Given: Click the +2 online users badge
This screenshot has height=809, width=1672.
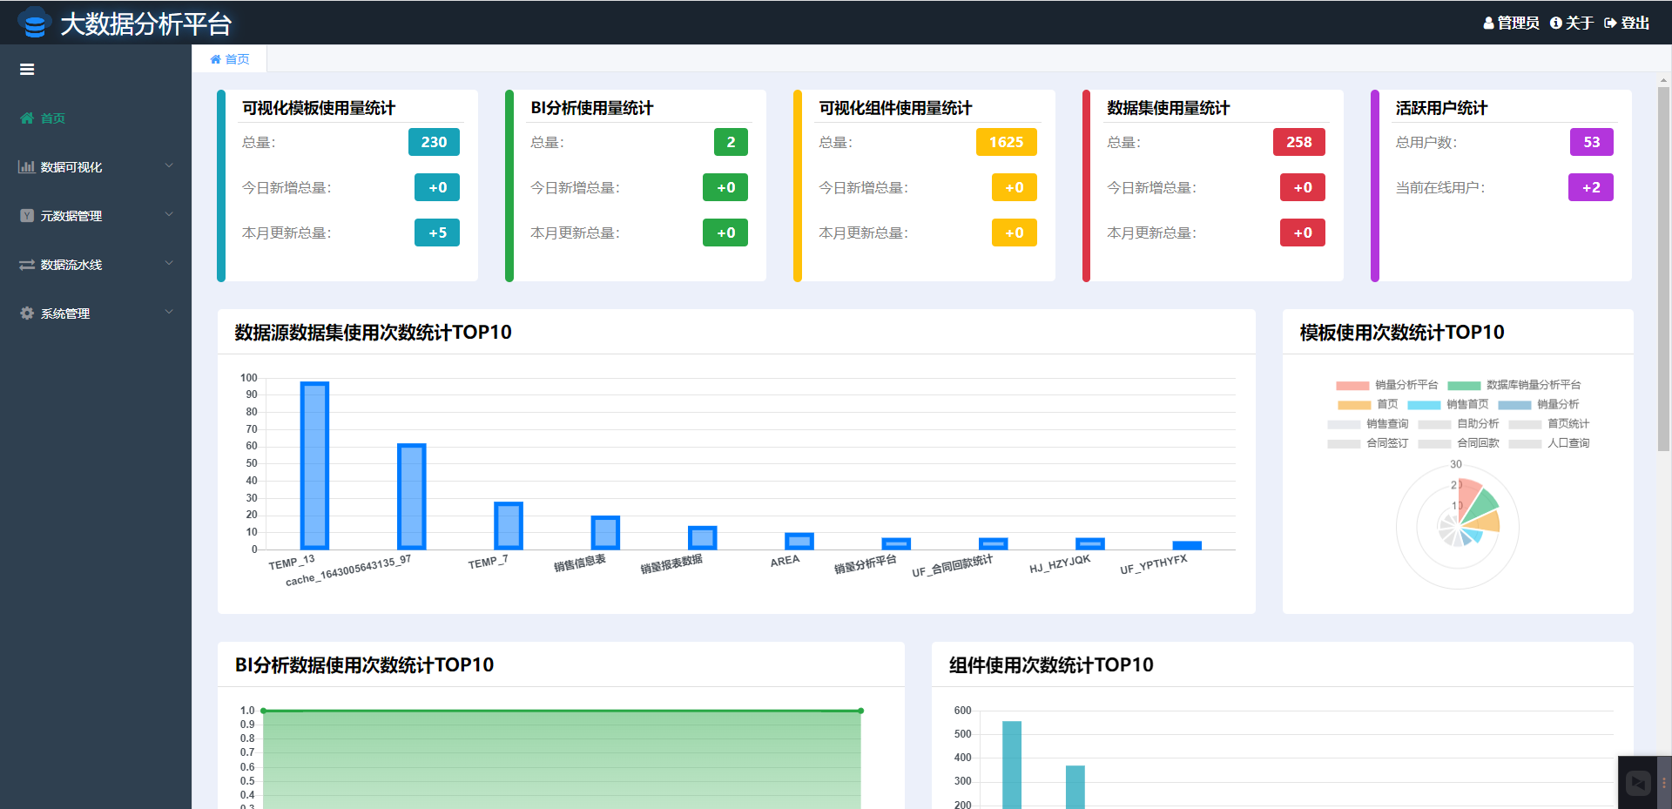Looking at the screenshot, I should (x=1591, y=187).
